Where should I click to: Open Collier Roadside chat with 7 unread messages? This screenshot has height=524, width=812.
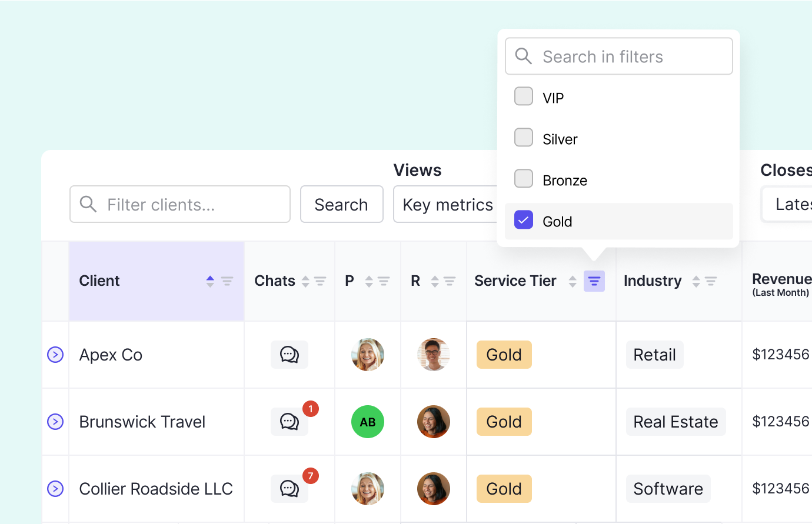coord(289,488)
